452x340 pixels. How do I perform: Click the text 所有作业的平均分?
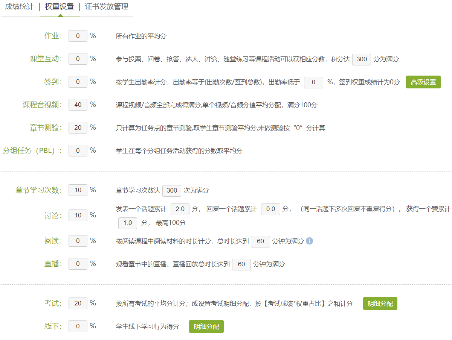(x=141, y=36)
